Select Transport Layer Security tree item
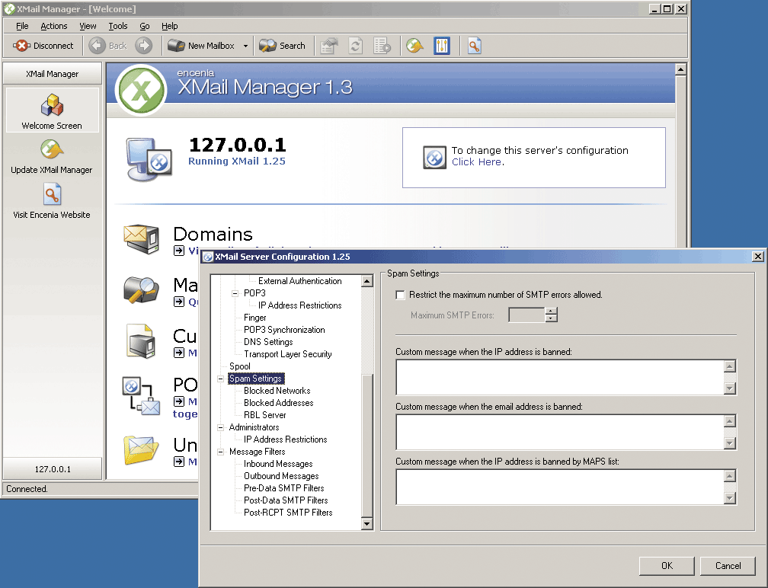The width and height of the screenshot is (768, 588). 287,354
